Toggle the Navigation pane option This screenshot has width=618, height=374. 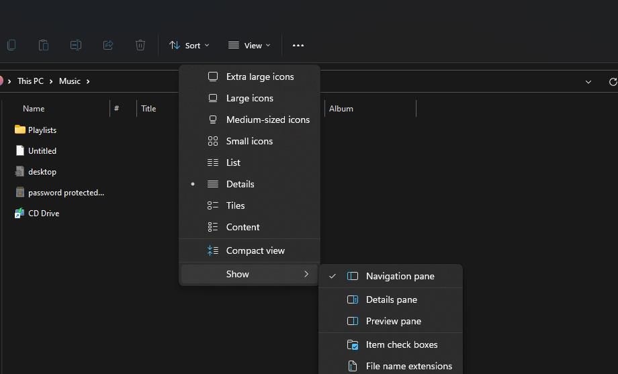tap(400, 276)
